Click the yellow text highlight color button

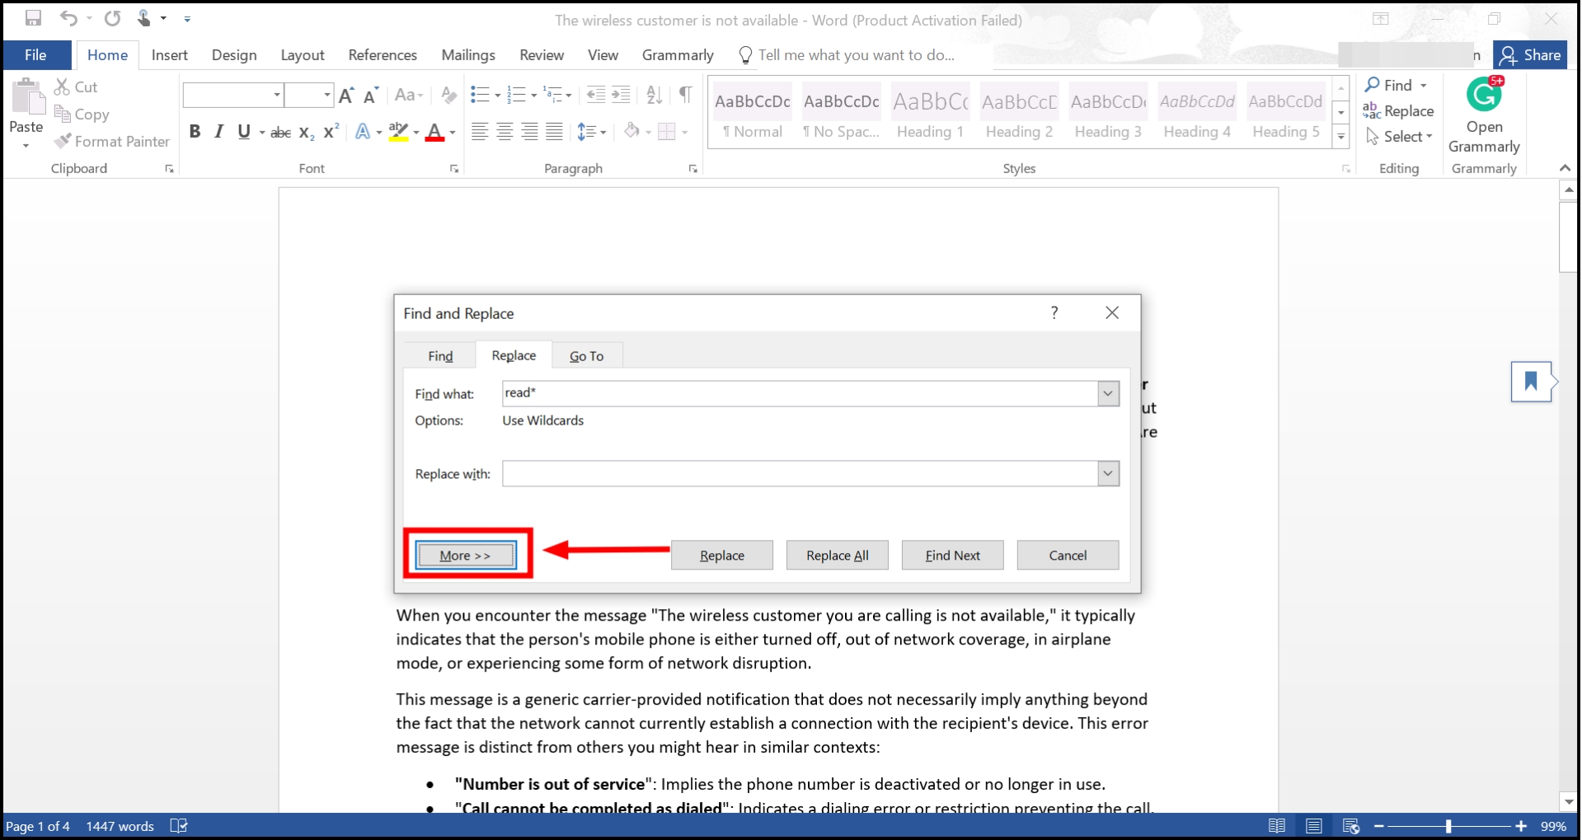398,132
